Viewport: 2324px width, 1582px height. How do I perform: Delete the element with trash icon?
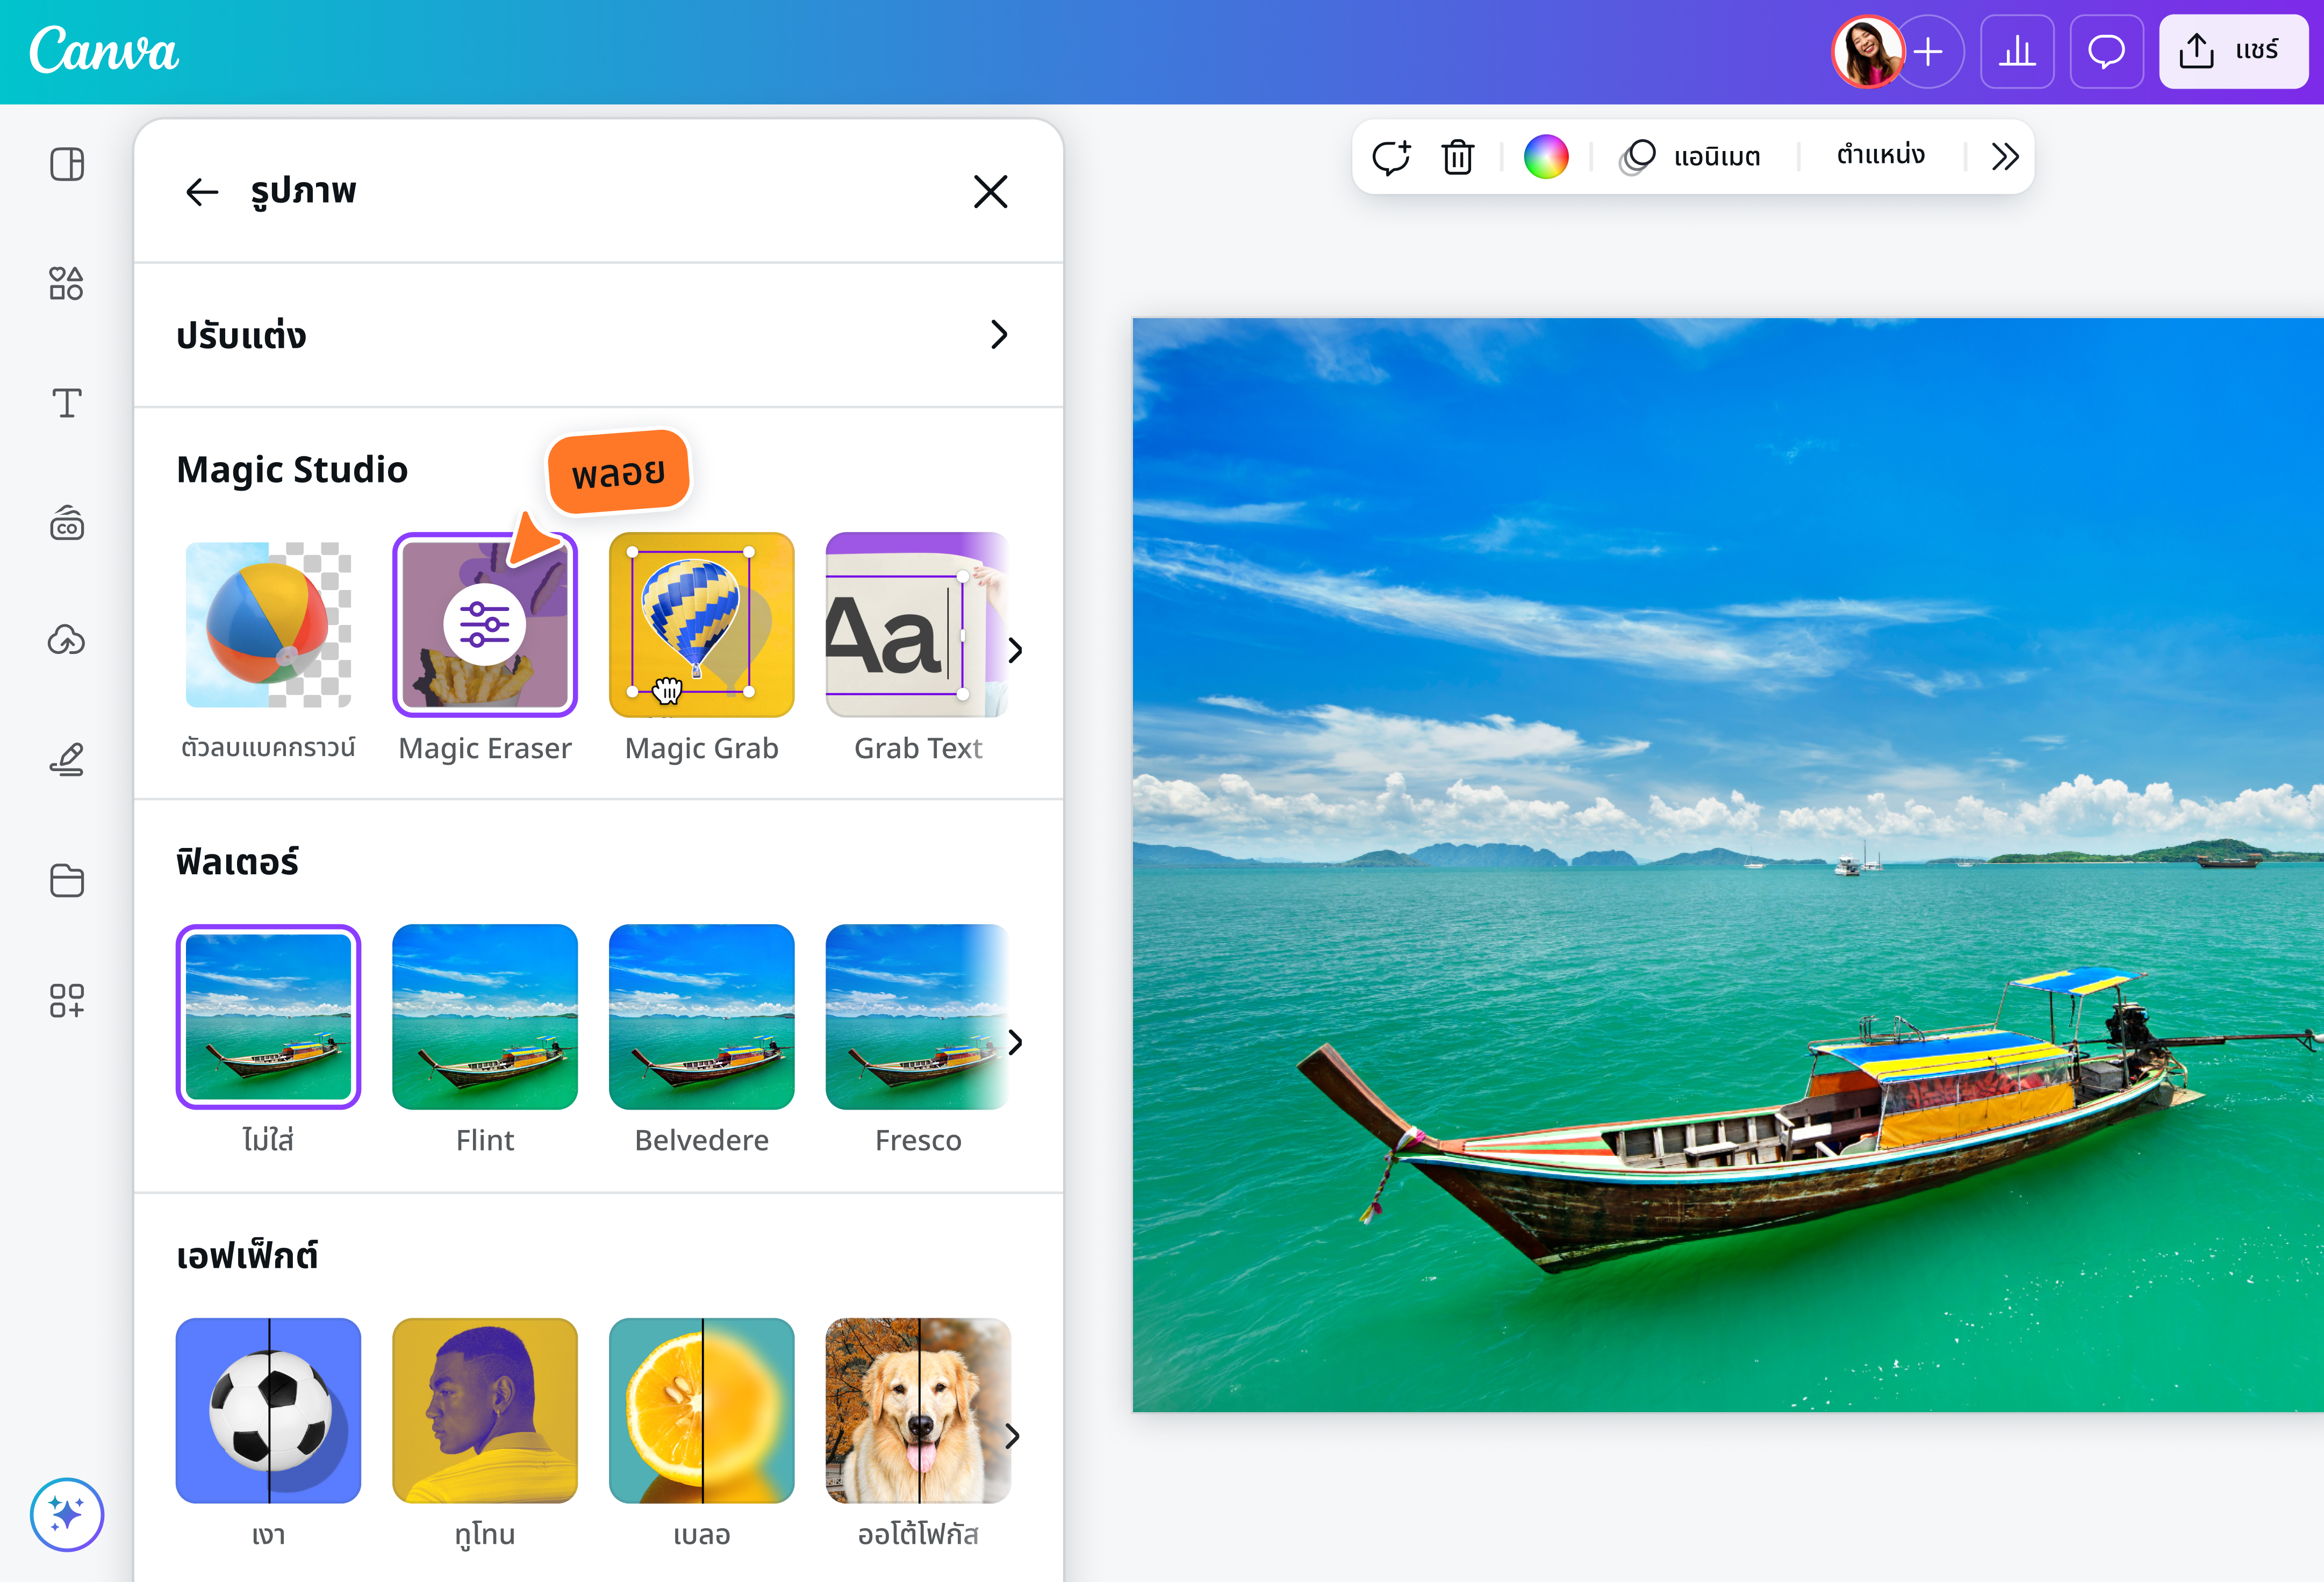(1458, 157)
